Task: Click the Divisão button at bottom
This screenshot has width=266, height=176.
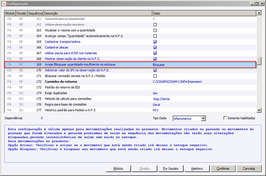Action: click(144, 169)
